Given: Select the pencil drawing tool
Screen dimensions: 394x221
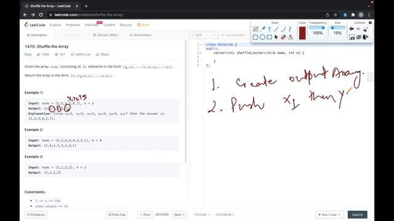Looking at the screenshot, I should [x=255, y=29].
